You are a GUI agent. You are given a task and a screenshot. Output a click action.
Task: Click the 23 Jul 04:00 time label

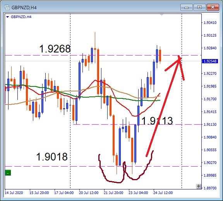(x=138, y=193)
